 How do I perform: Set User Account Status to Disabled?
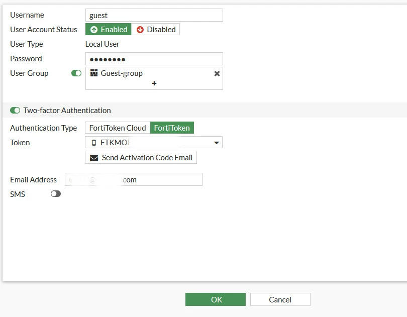click(155, 29)
